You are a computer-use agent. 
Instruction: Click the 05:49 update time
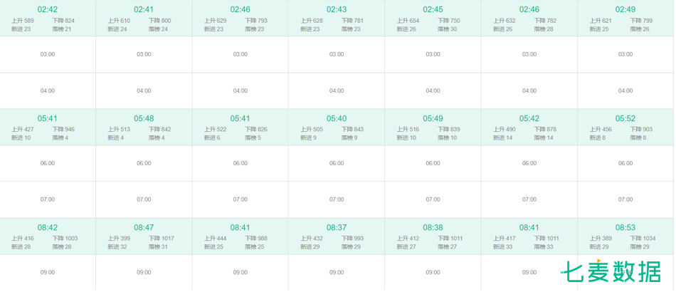tap(433, 118)
